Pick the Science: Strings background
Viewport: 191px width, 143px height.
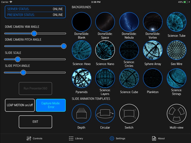click(176, 78)
